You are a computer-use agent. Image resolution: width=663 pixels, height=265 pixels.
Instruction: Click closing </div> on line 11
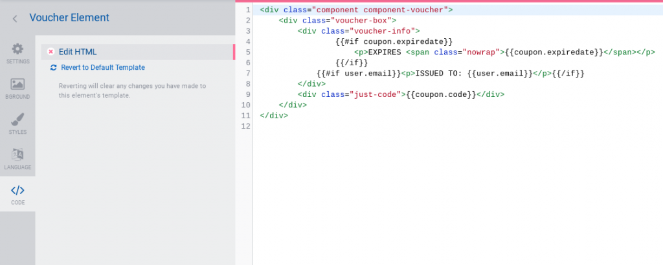274,116
